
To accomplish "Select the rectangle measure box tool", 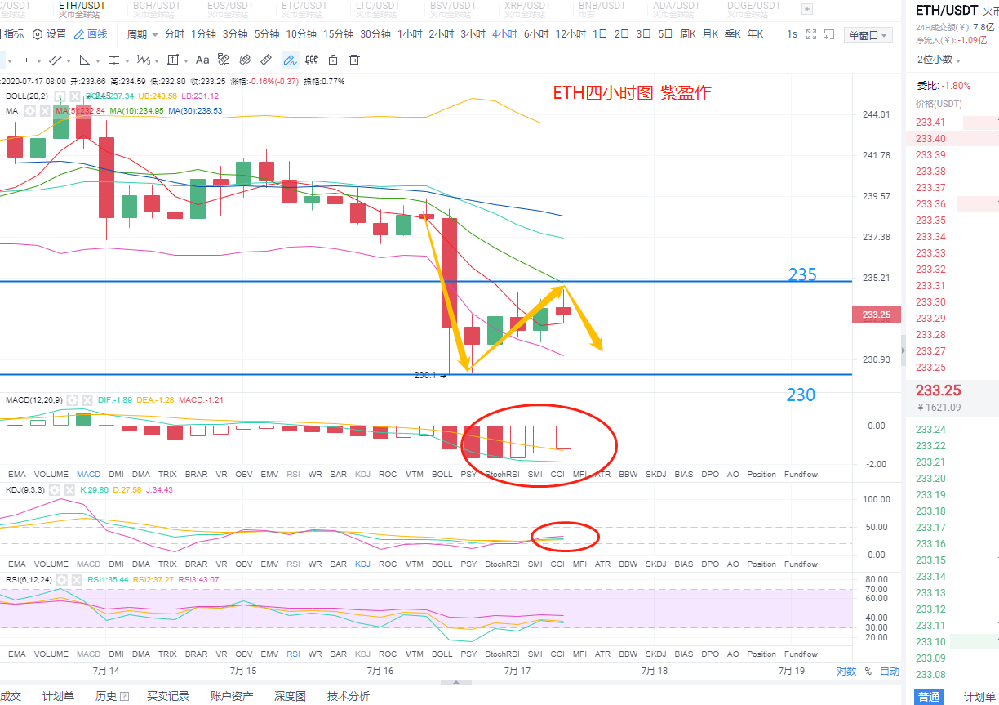I will (x=173, y=60).
